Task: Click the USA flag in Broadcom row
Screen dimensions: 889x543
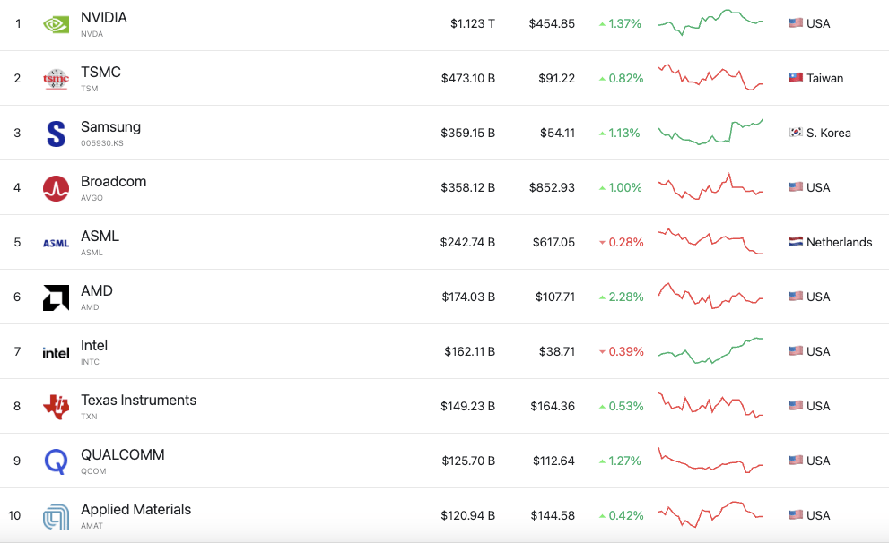Action: [x=796, y=187]
